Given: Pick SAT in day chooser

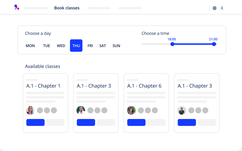Looking at the screenshot, I should click(103, 46).
